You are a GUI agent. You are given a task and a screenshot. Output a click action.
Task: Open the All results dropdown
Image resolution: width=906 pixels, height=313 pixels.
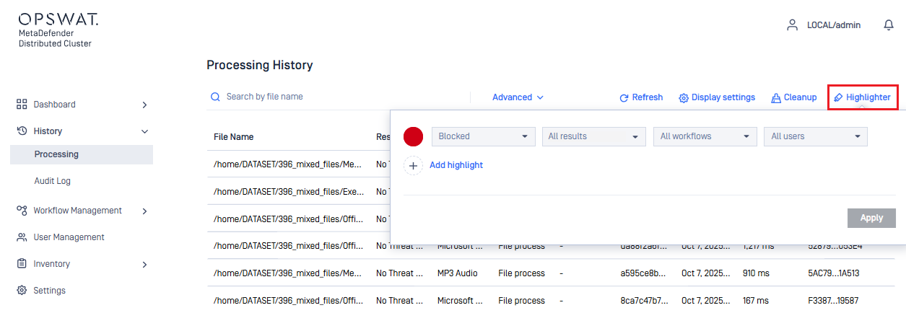click(x=593, y=136)
